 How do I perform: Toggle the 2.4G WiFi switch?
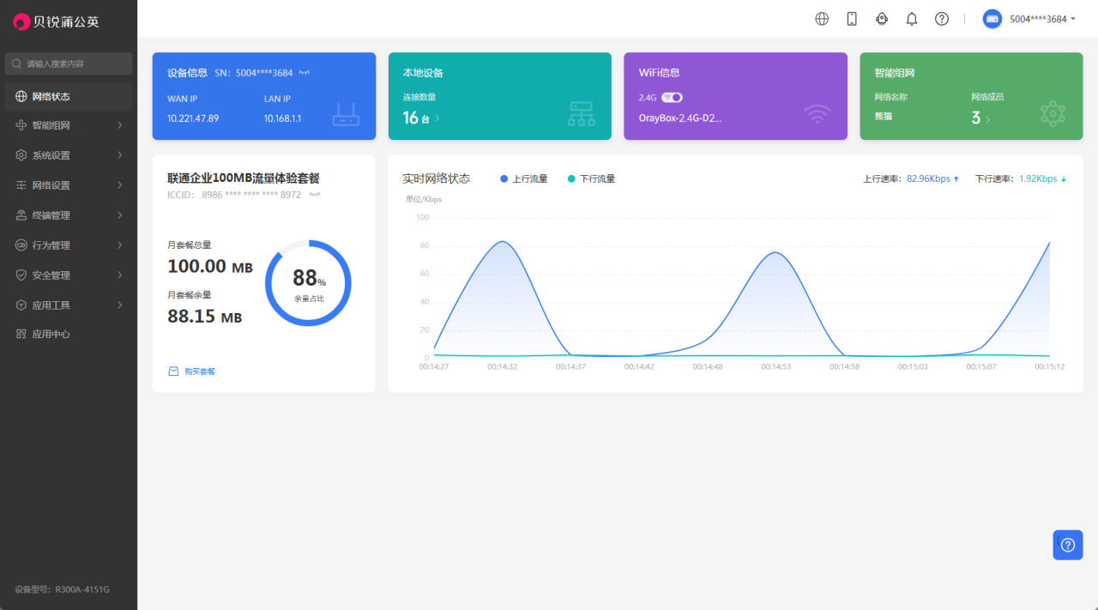[672, 98]
